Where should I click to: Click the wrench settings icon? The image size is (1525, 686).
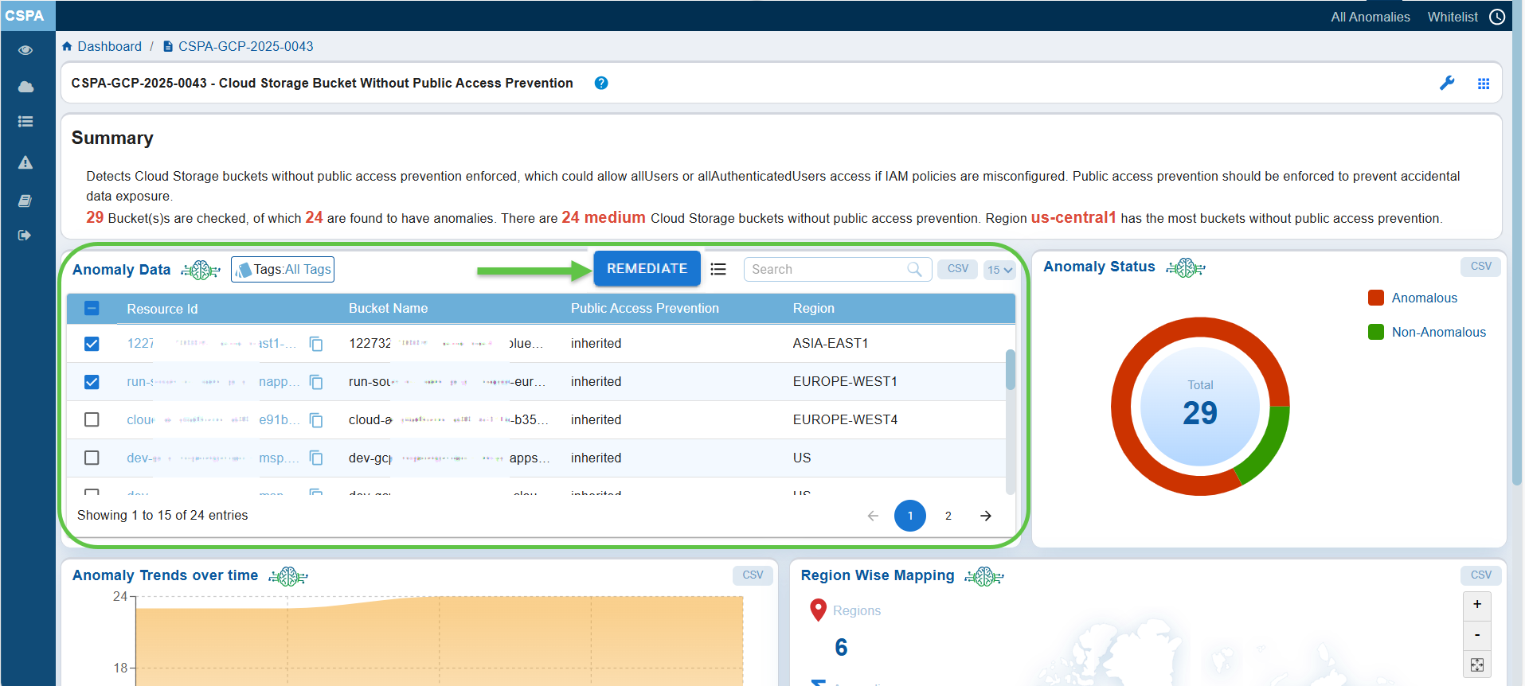1447,83
